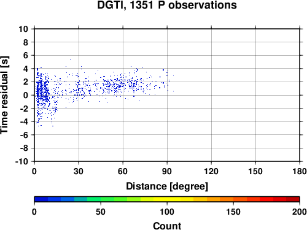This screenshot has height=230, width=307.
Task: Click the Distance [degree] axis label
Action: coord(167,186)
